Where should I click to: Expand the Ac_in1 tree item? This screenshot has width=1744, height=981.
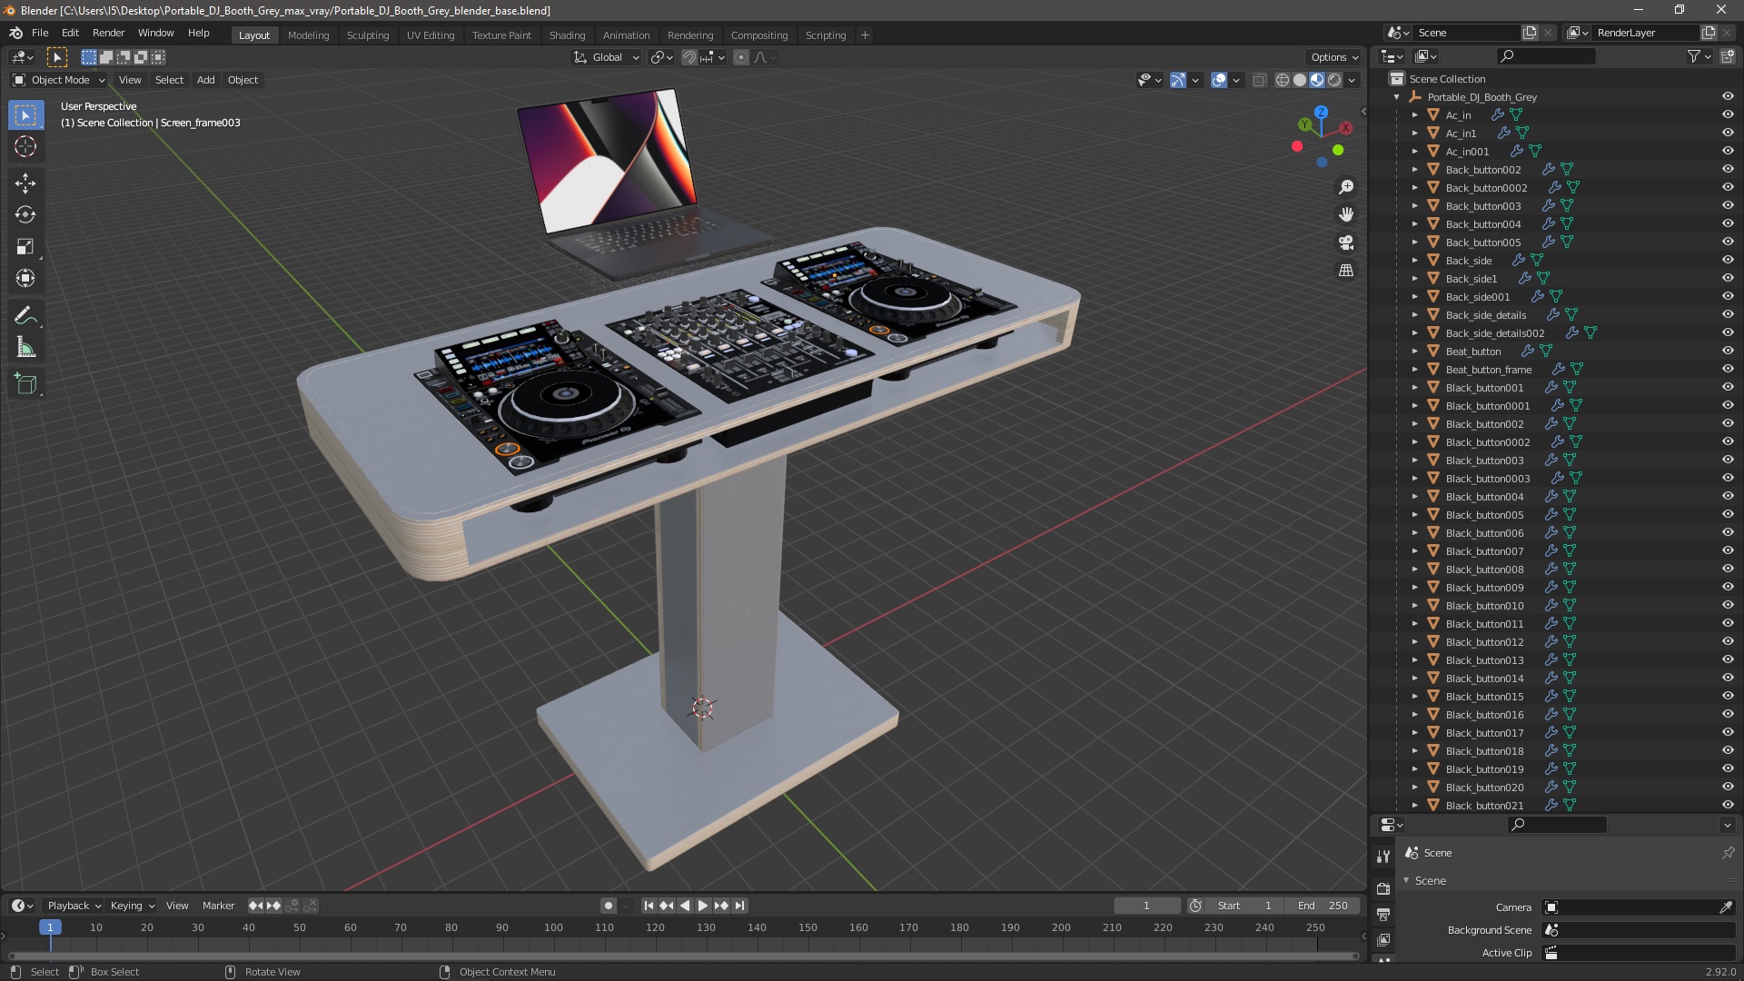pos(1414,134)
